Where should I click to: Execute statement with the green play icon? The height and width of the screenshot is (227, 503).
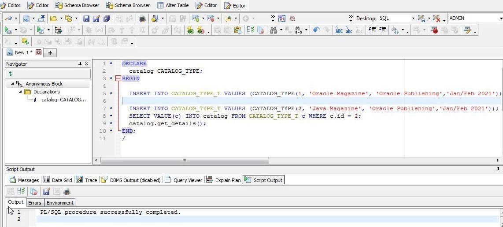tap(8, 30)
